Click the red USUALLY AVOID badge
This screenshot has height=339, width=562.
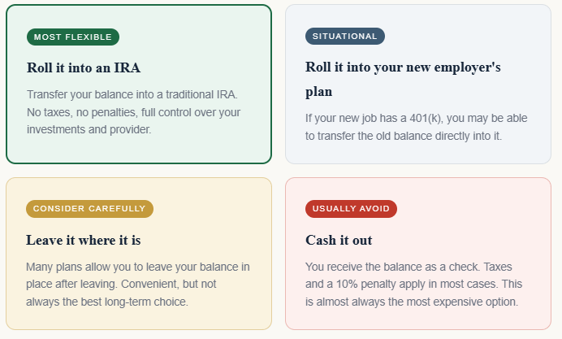coord(351,209)
